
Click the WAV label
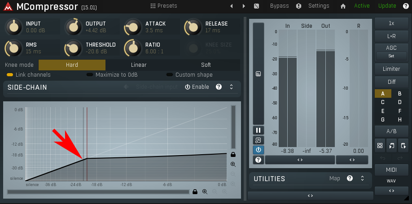pyautogui.click(x=391, y=181)
